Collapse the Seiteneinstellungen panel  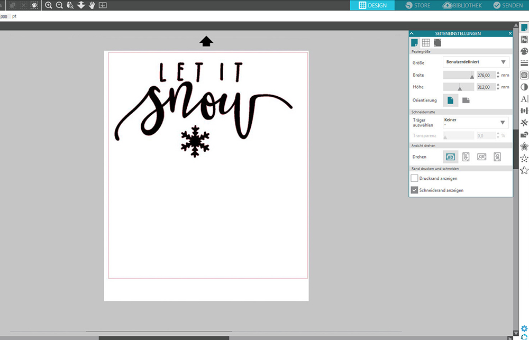412,33
